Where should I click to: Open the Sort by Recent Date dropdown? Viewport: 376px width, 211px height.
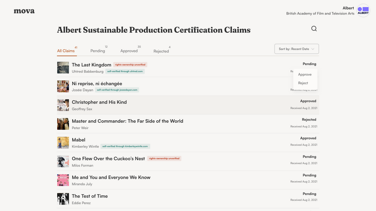[x=297, y=49]
